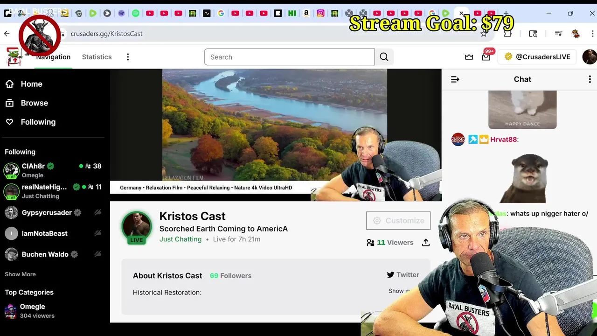The height and width of the screenshot is (336, 597).
Task: Open the Twitter link
Action: 403,275
